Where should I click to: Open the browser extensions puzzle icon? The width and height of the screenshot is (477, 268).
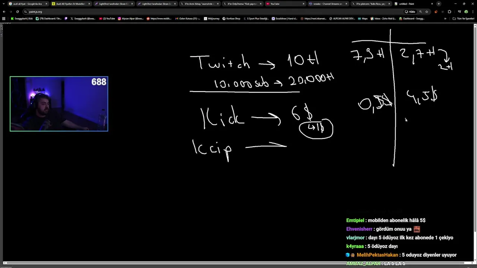449,12
